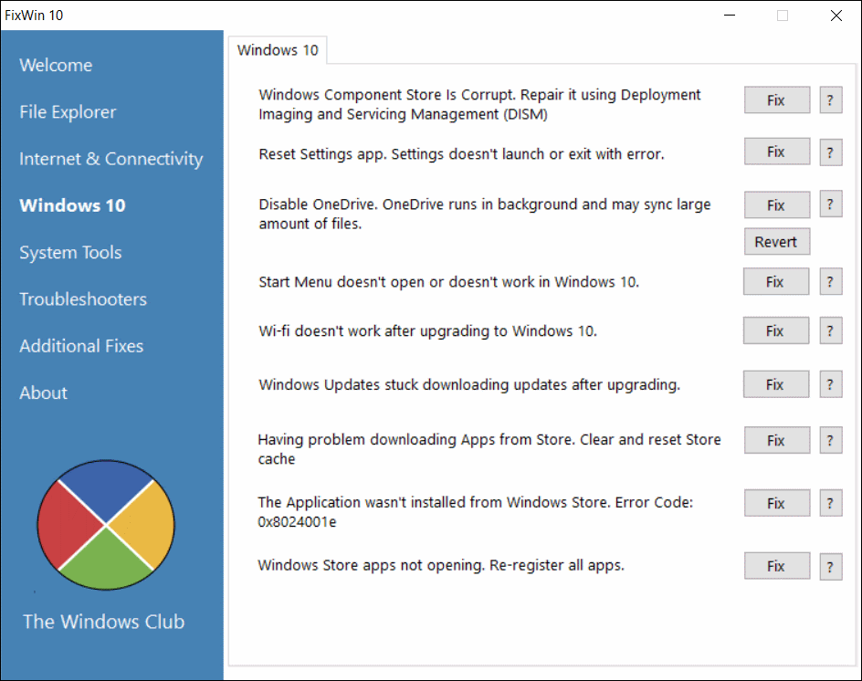Open the About section

pos(44,393)
